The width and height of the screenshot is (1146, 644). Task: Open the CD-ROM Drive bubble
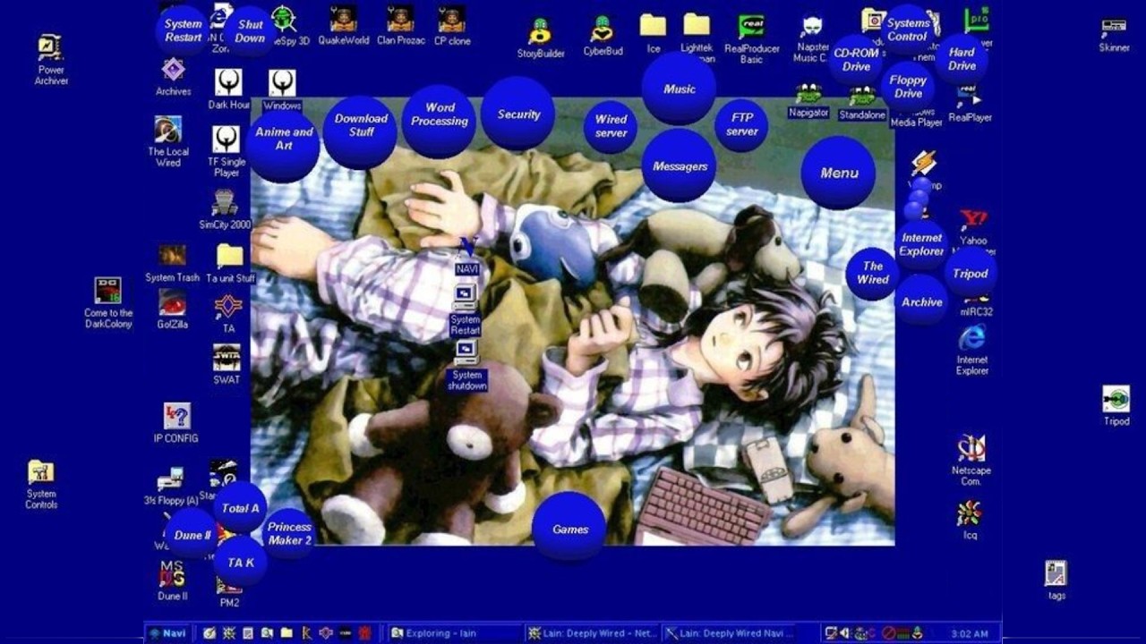(856, 60)
